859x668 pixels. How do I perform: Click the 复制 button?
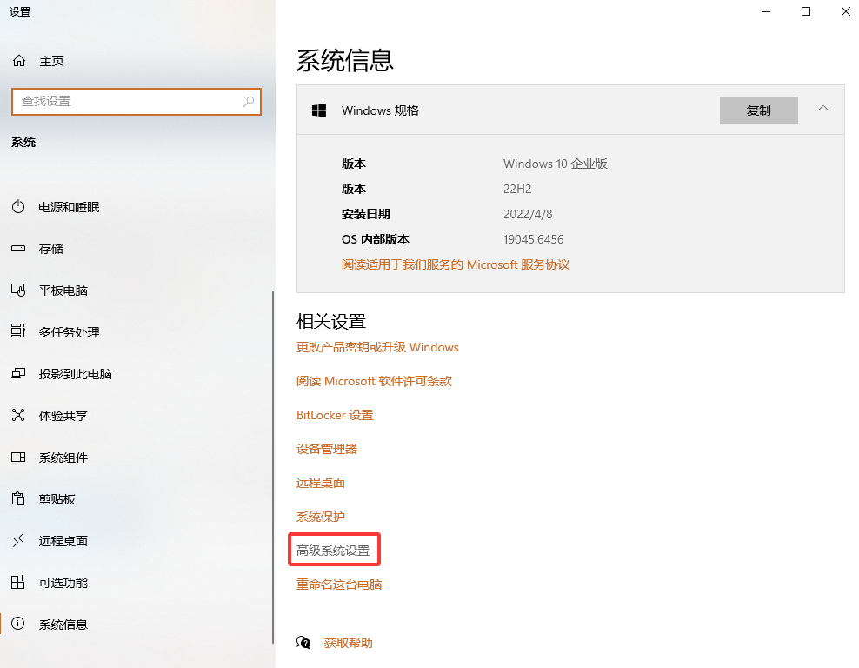pos(758,110)
